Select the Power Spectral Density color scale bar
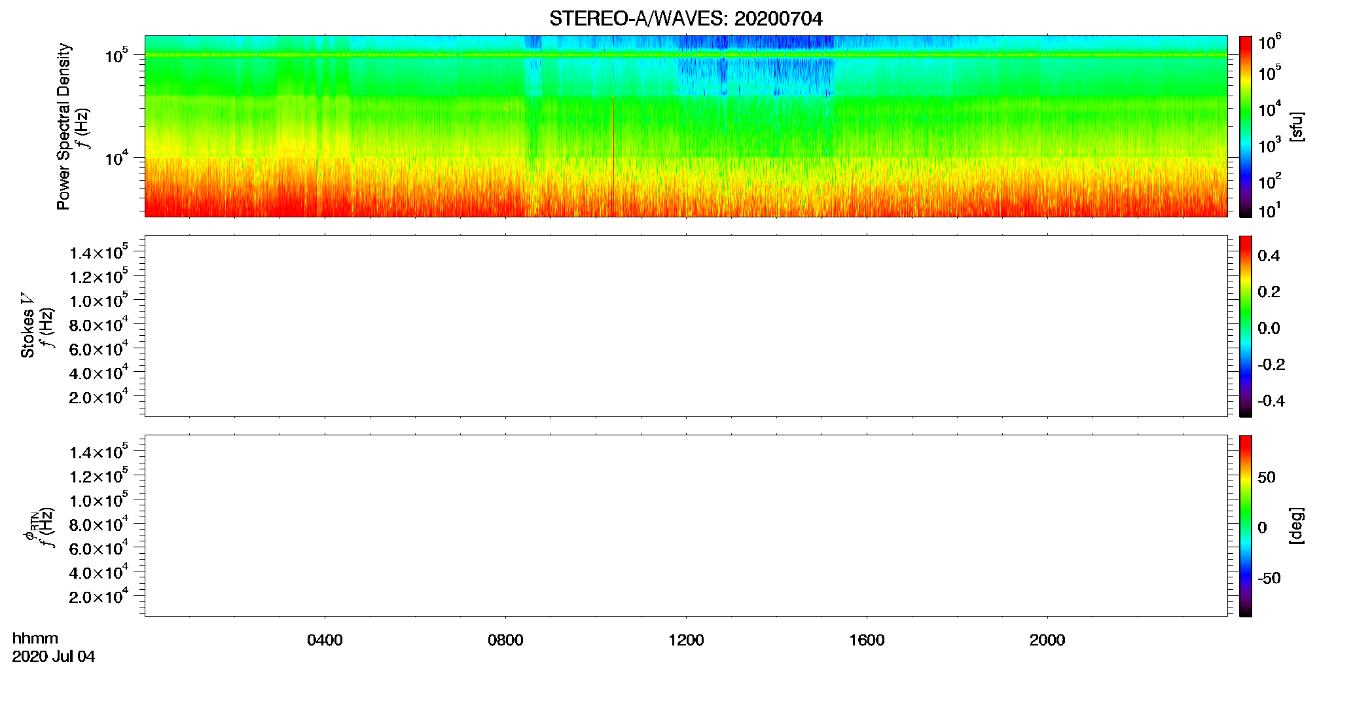This screenshot has height=707, width=1372. tap(1245, 126)
